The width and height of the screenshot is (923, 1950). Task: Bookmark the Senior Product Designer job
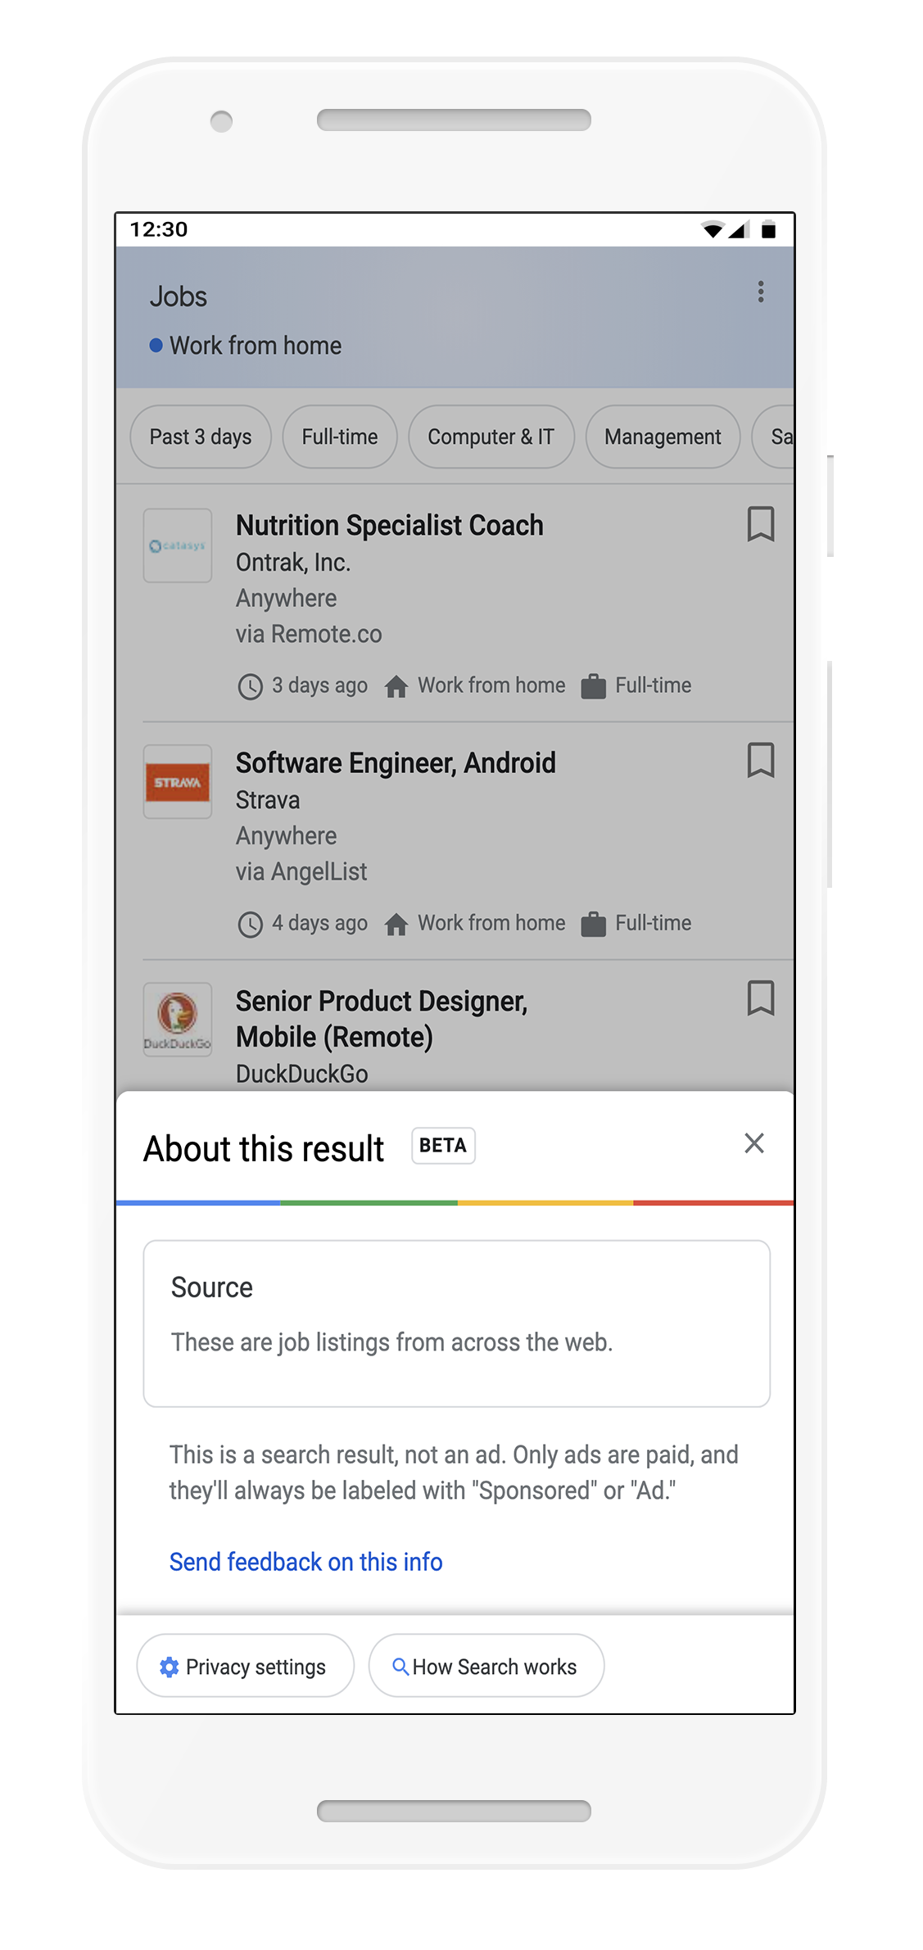[x=760, y=998]
